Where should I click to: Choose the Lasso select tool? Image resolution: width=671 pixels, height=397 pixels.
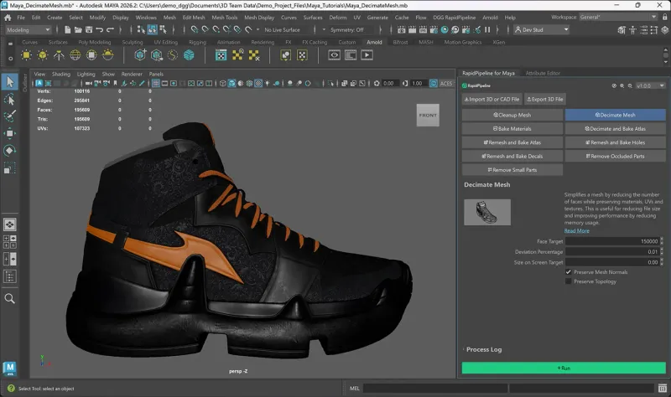tap(9, 99)
